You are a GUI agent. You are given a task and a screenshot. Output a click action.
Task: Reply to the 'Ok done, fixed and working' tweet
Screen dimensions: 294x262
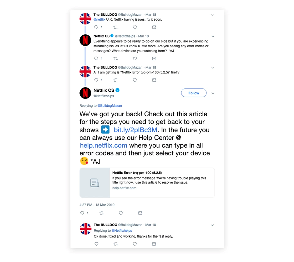[96, 244]
